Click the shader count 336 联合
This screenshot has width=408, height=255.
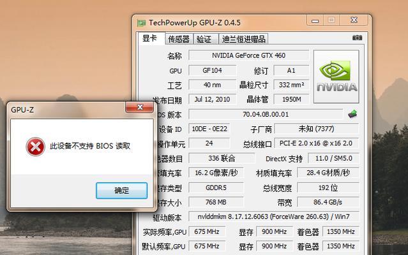pos(222,158)
